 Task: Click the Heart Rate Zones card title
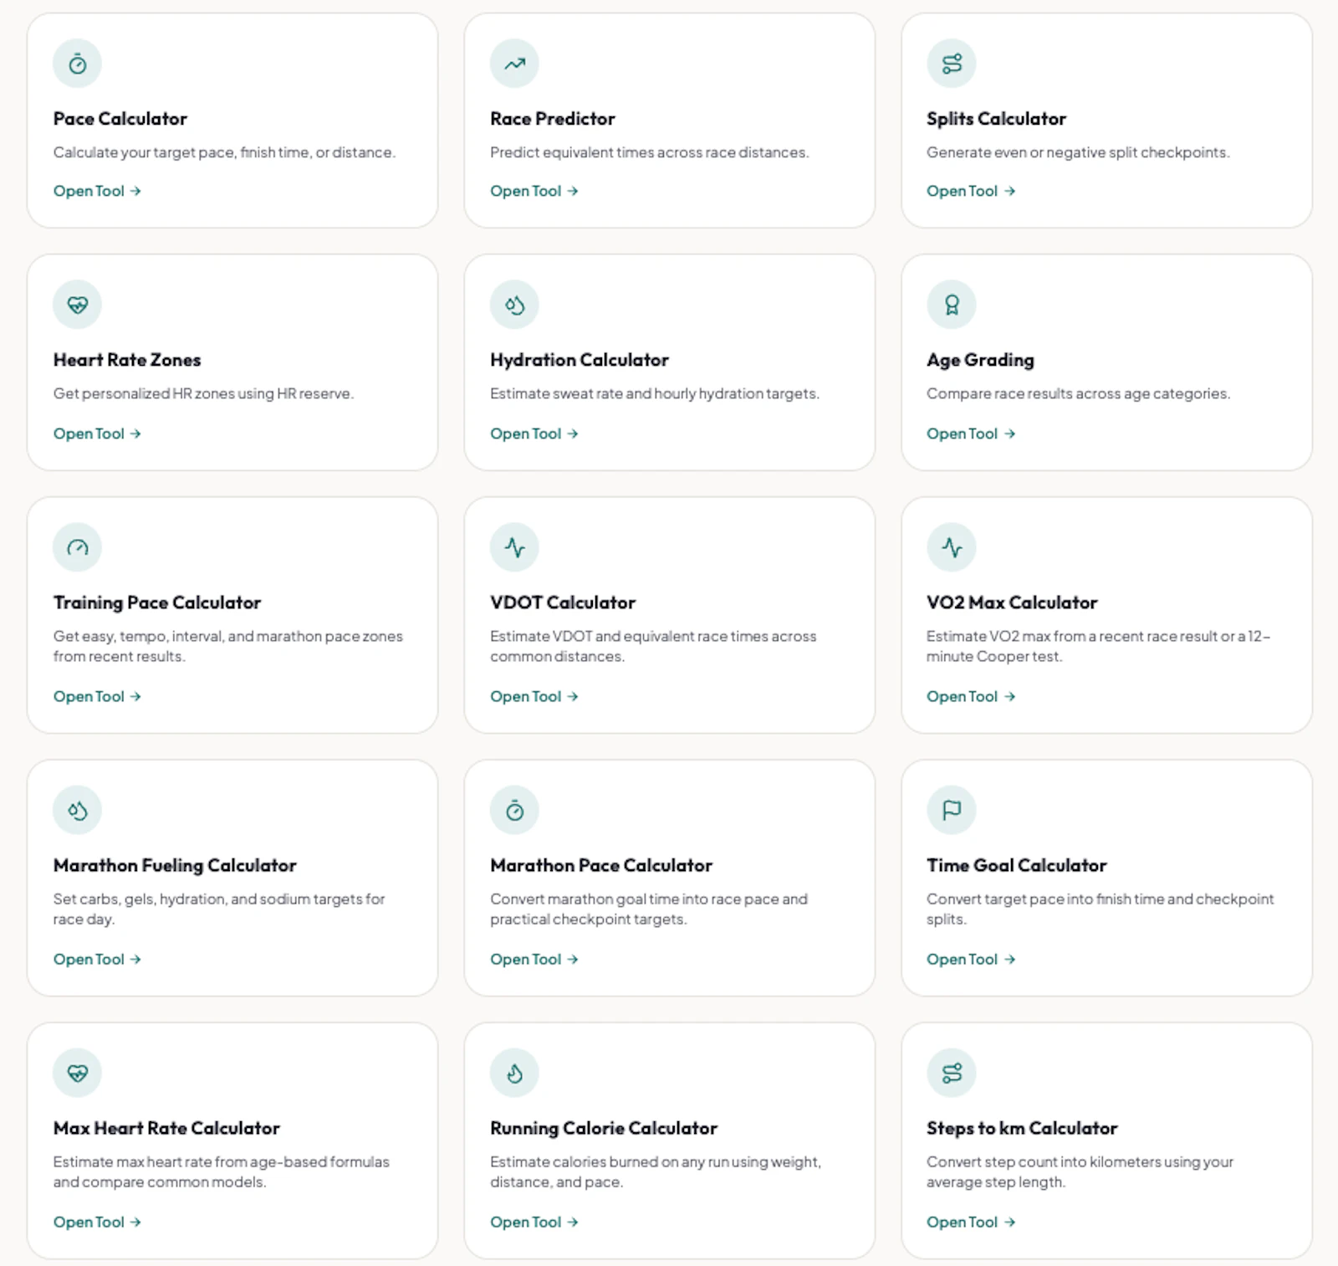tap(127, 360)
